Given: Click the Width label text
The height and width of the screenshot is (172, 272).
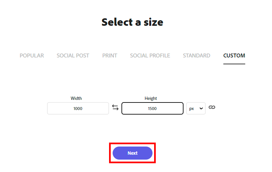Looking at the screenshot, I should tap(76, 98).
